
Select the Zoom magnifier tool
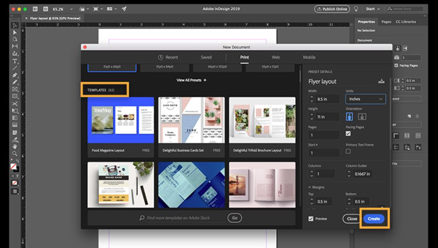click(x=15, y=154)
